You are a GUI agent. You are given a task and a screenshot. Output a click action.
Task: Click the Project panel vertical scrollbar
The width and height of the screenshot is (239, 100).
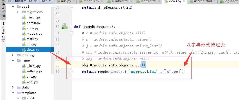pos(52,40)
